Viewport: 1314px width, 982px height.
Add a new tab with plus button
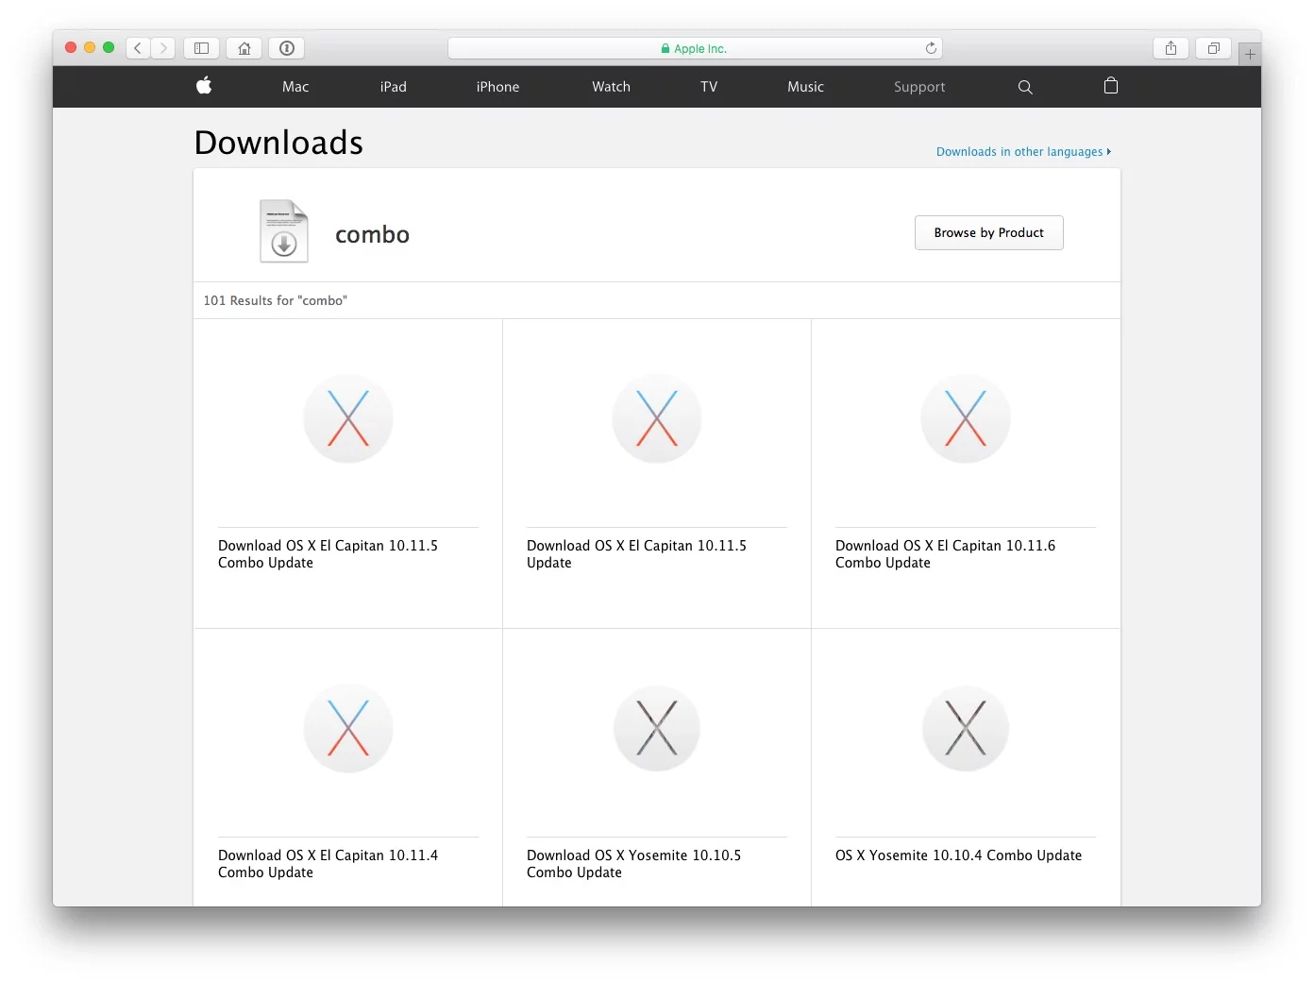coord(1250,55)
